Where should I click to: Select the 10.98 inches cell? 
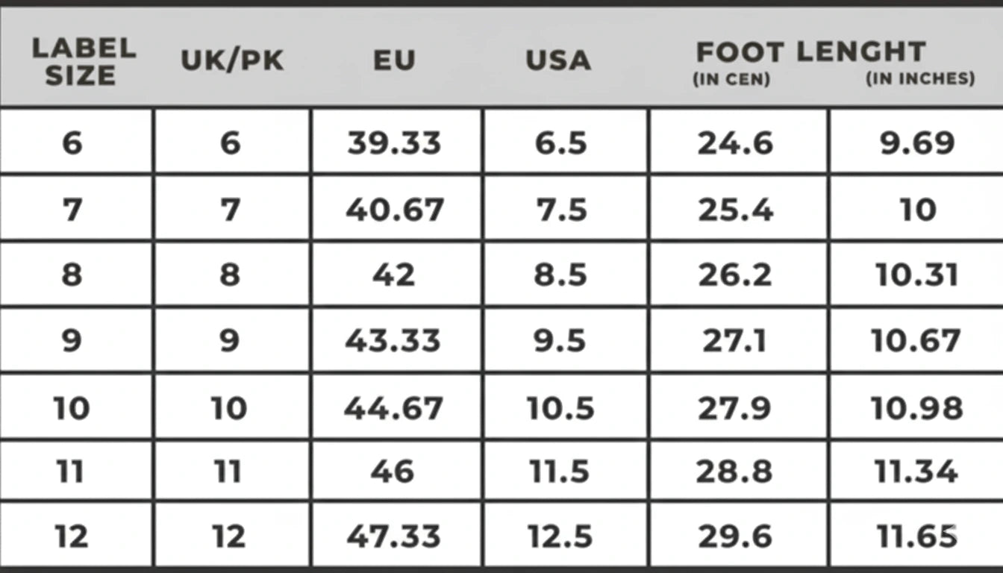(916, 408)
